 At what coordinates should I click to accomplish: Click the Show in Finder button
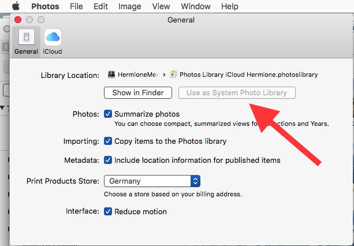(138, 92)
